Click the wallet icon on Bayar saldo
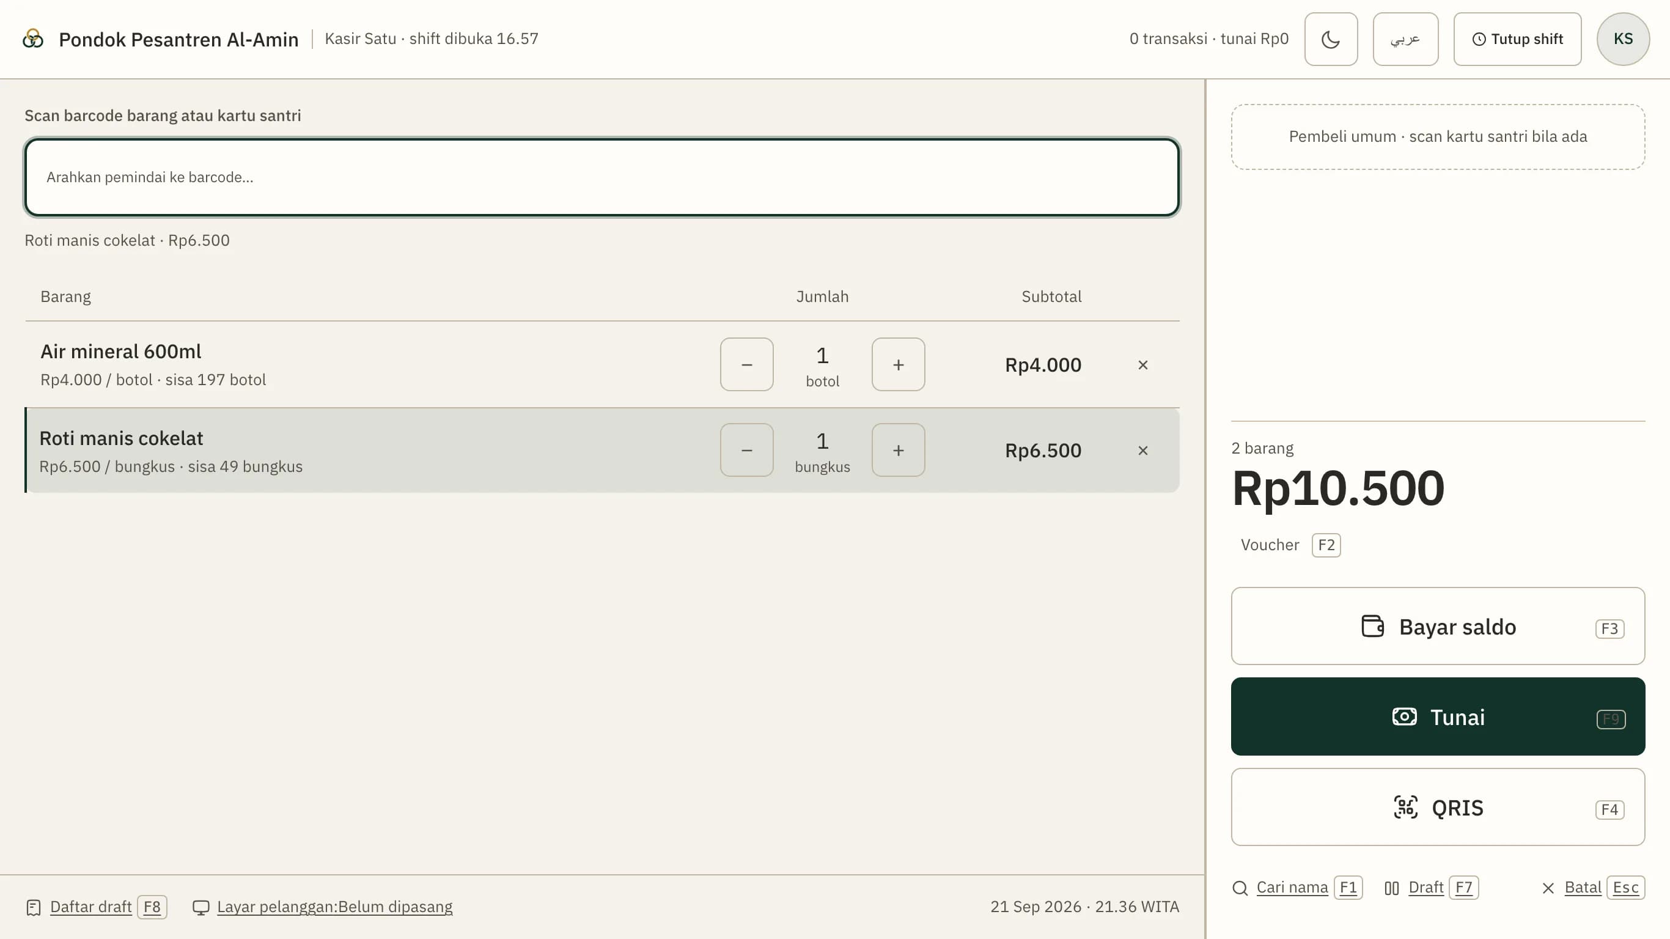 tap(1372, 627)
